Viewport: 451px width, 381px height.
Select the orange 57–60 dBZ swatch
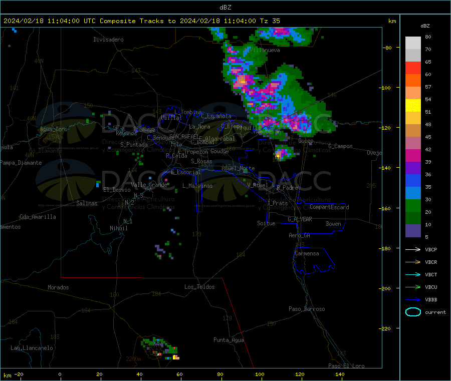[413, 81]
